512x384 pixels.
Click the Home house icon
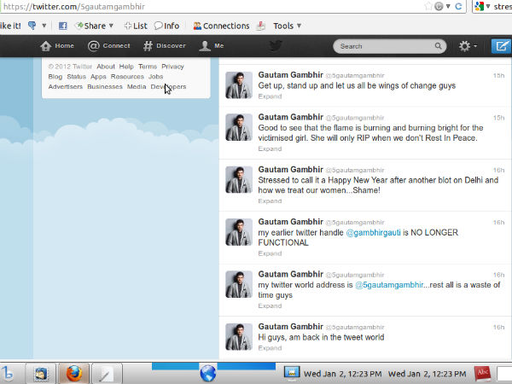click(x=46, y=46)
